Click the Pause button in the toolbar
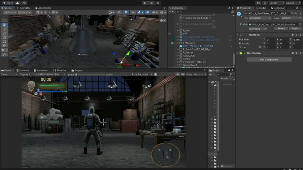Screen dimensions: 303x170 [151, 3]
